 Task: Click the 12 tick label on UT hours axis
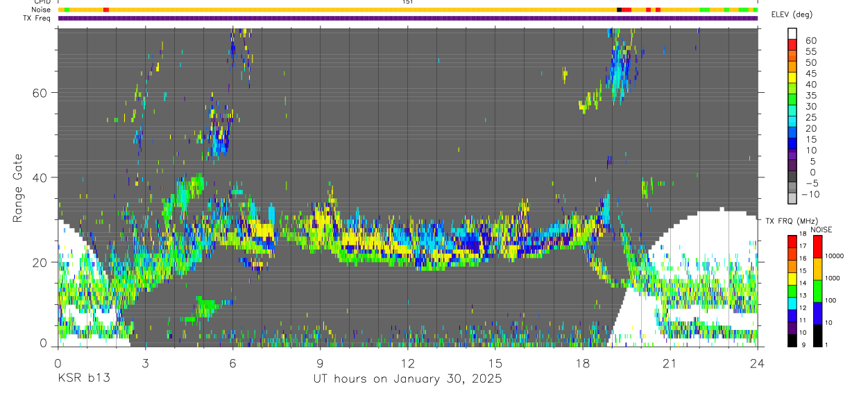point(407,363)
